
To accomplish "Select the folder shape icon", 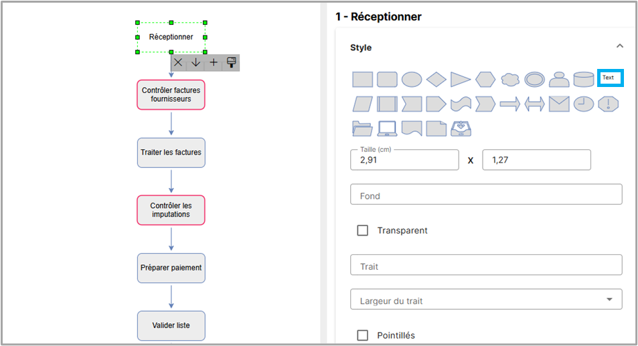I will [x=363, y=128].
